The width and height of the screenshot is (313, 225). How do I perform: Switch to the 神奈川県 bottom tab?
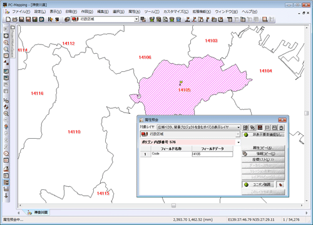(x=38, y=212)
